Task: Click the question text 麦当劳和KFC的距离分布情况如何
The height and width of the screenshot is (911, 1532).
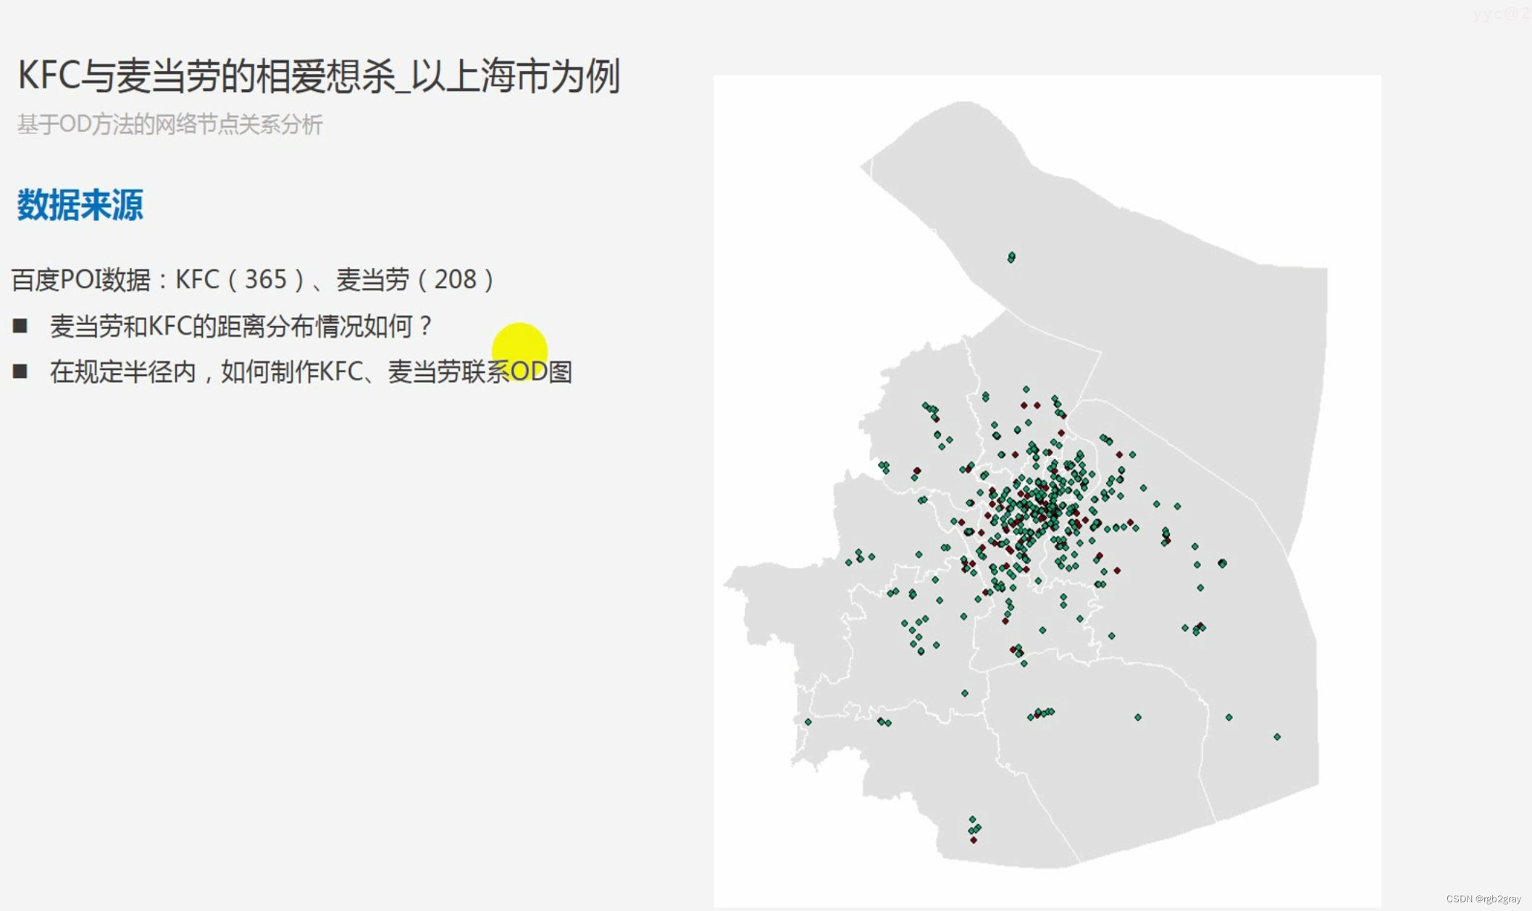Action: (240, 326)
